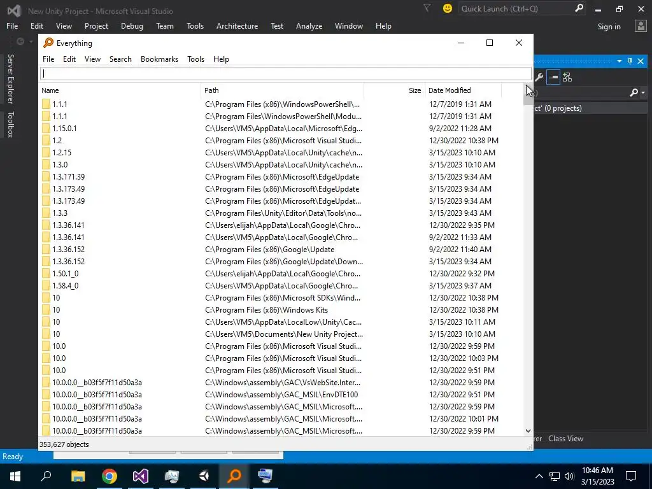Screen dimensions: 652x489
Task: Select the 1.2.15 folder entry
Action: click(x=62, y=153)
